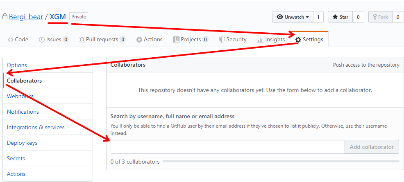Click the Issues tab icon
The width and height of the screenshot is (404, 182).
[x=42, y=40]
